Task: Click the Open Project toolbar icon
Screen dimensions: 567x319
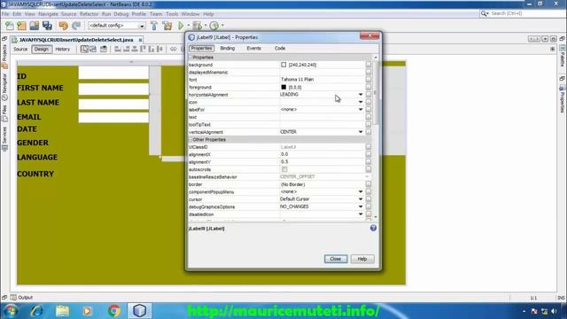Action: tap(35, 26)
